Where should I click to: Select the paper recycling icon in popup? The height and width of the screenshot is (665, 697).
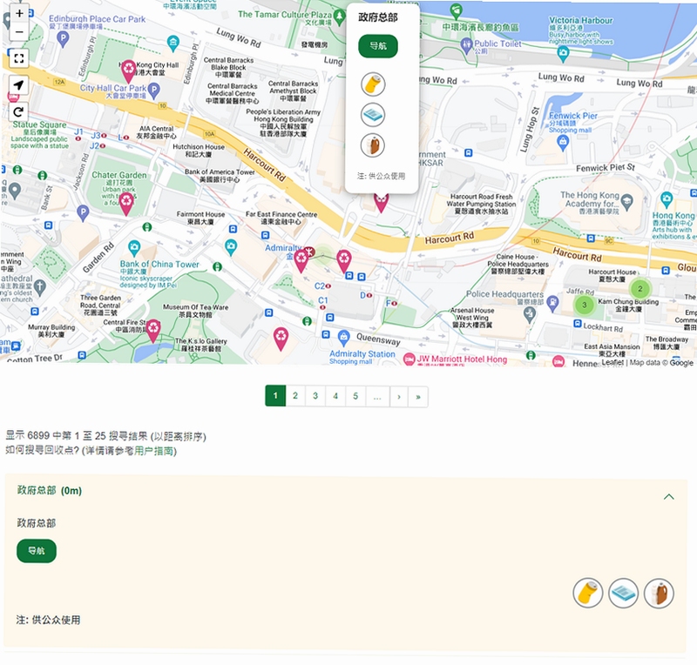[x=373, y=115]
